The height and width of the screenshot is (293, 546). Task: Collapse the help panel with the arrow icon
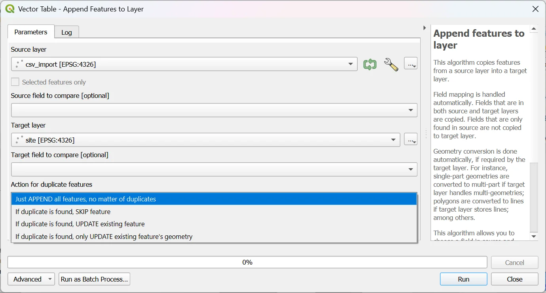[425, 28]
